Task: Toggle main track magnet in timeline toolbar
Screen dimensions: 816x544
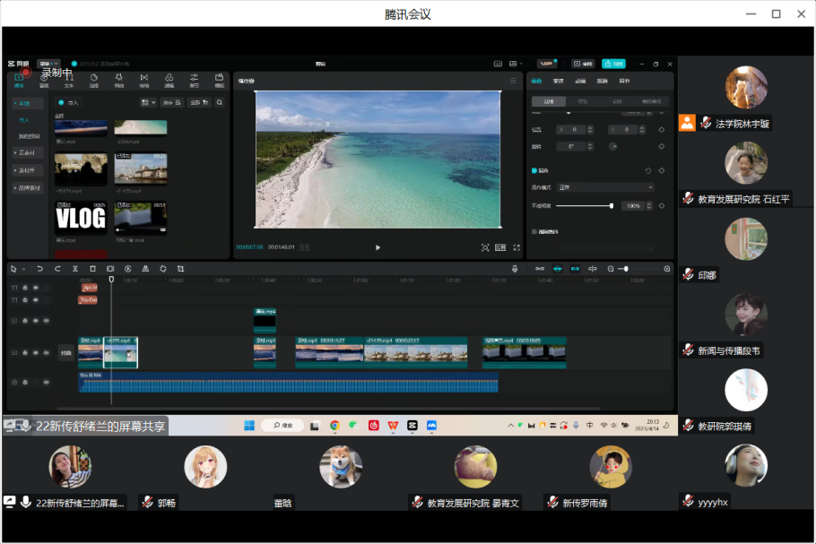Action: [x=540, y=269]
